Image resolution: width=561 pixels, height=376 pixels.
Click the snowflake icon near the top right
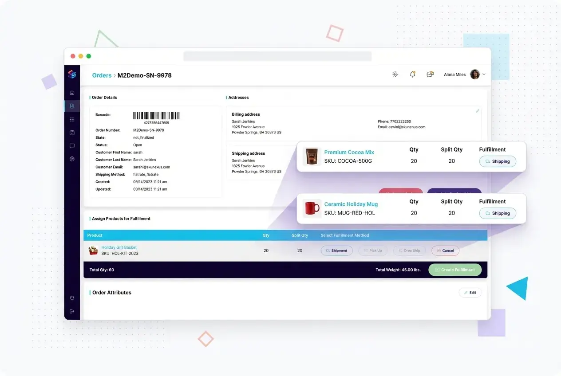click(x=395, y=74)
